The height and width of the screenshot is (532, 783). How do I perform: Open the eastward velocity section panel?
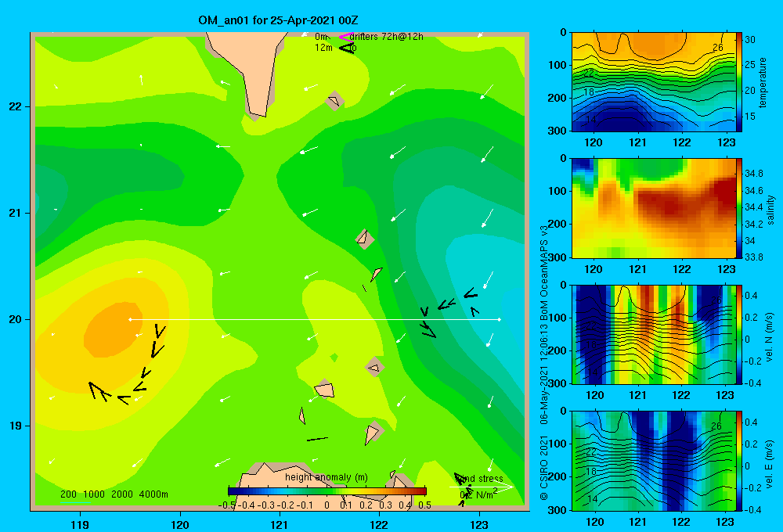(653, 461)
